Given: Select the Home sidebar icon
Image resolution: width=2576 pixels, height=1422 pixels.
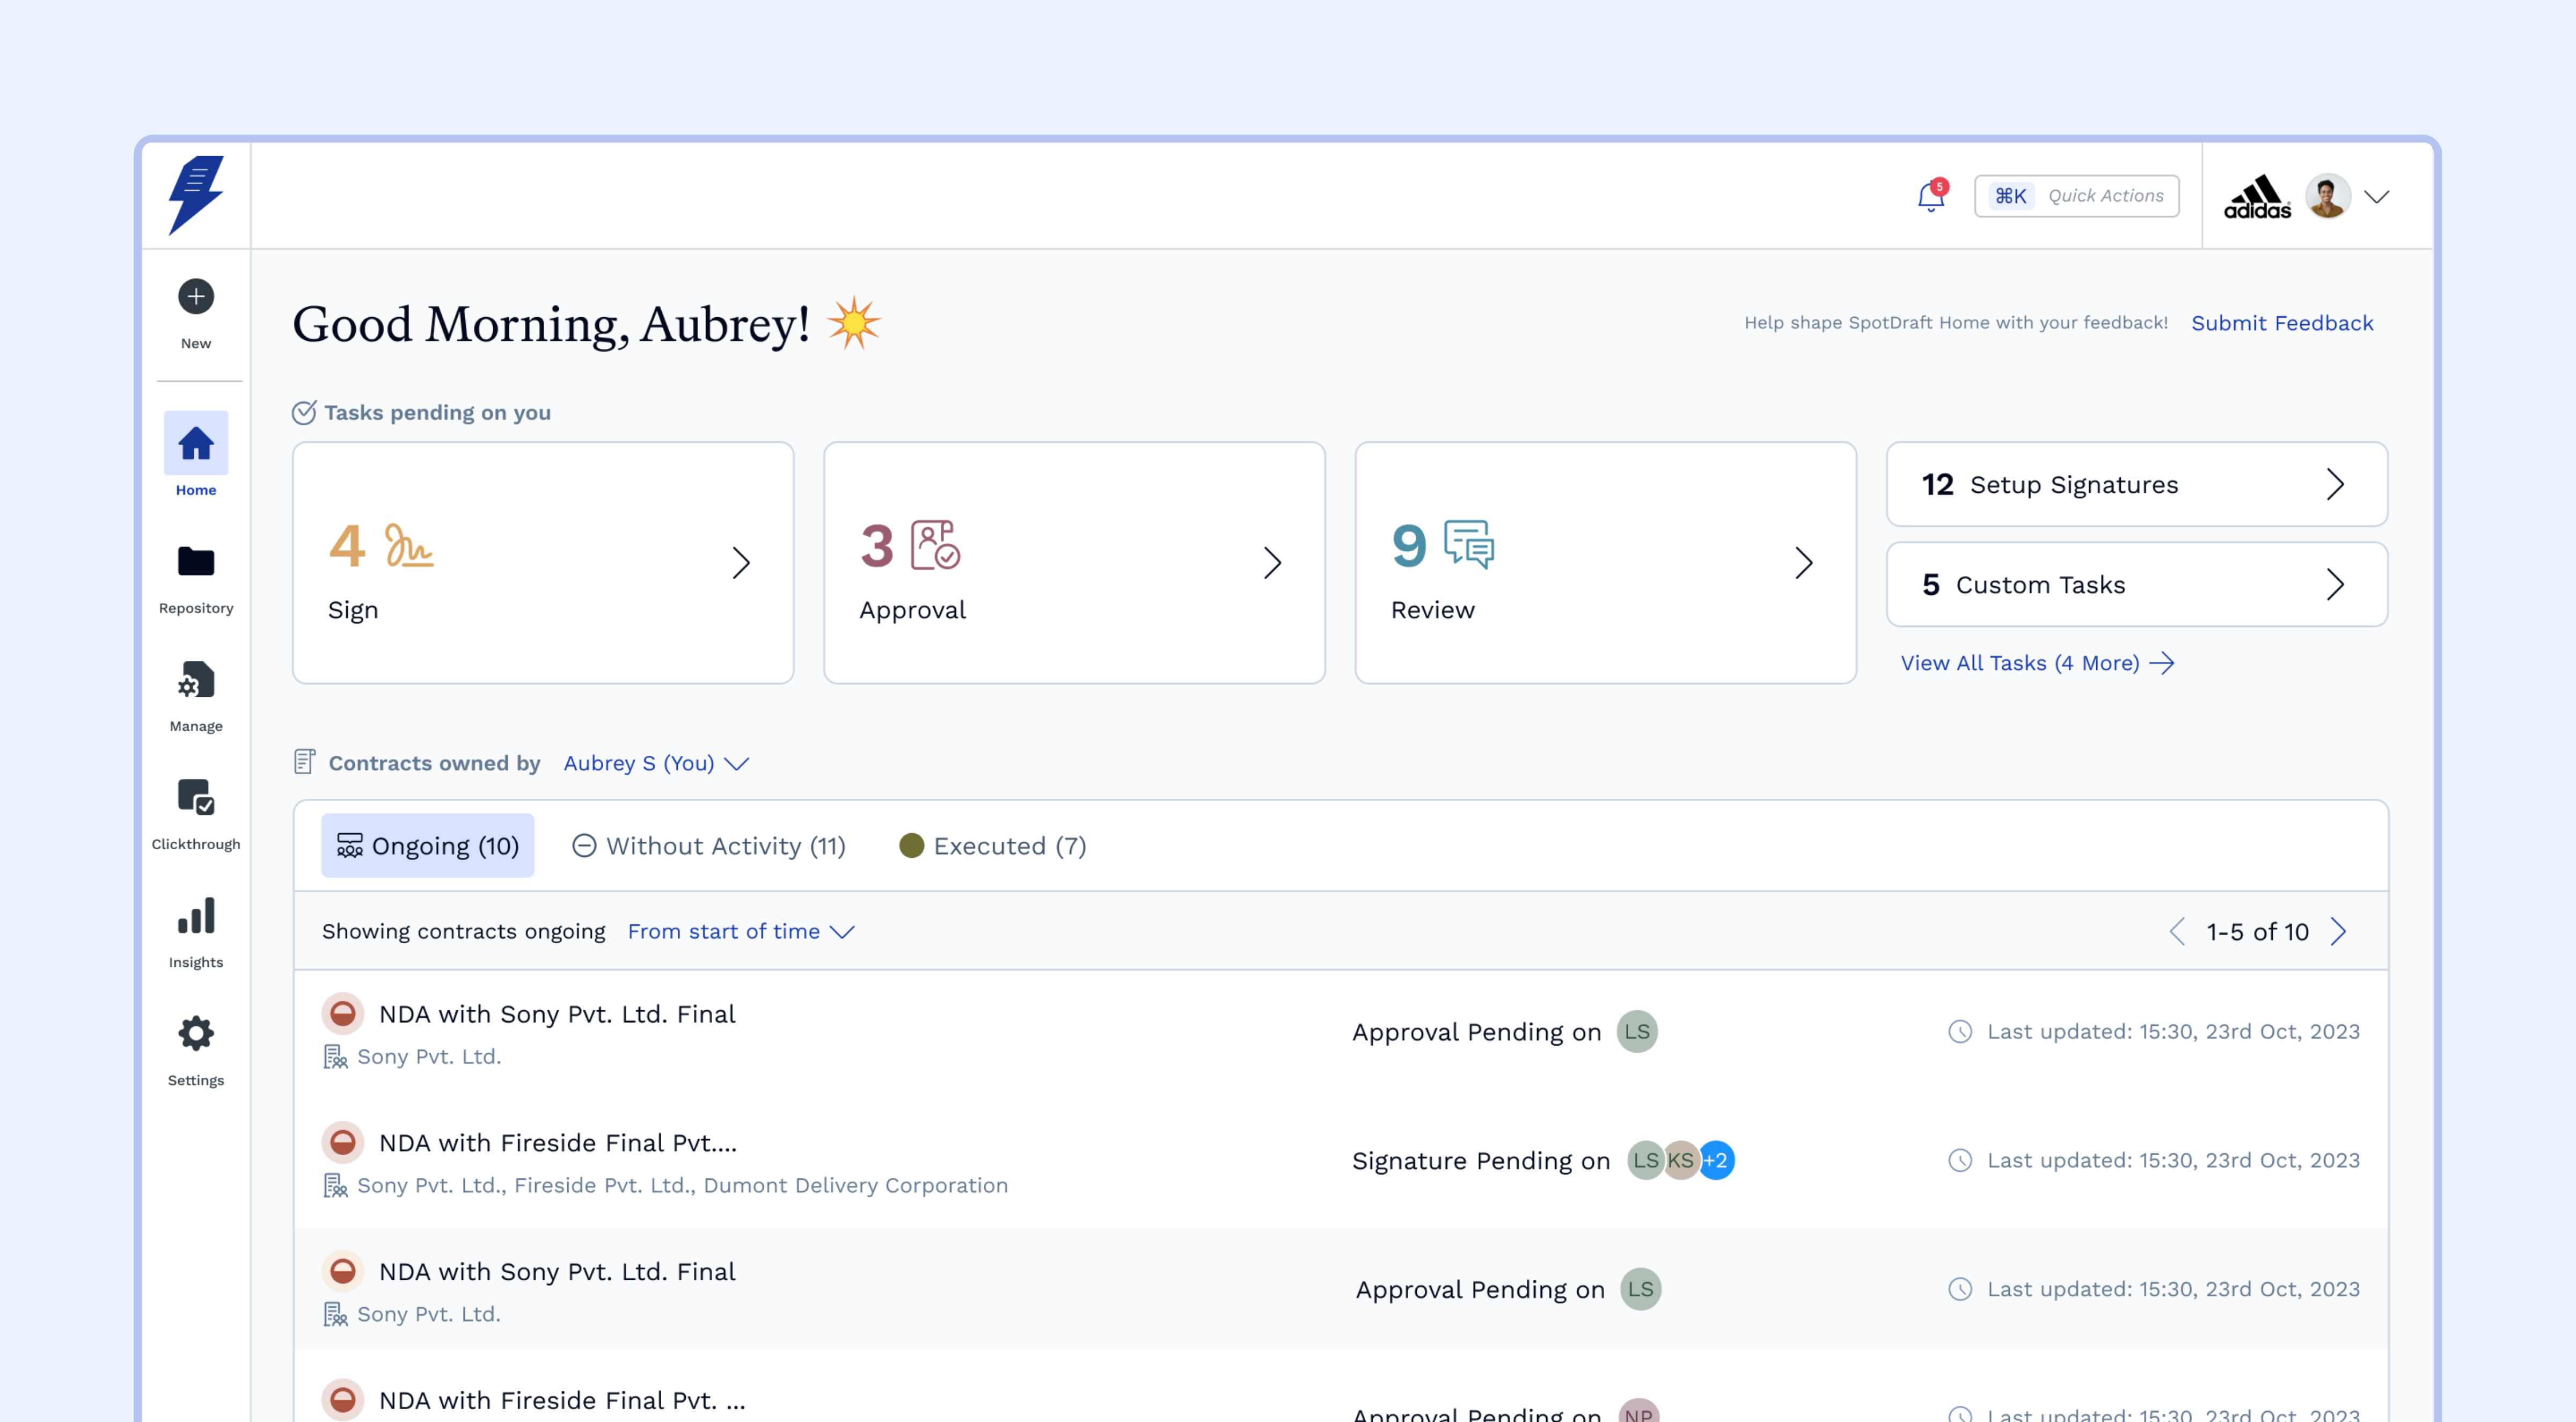Looking at the screenshot, I should tap(196, 444).
